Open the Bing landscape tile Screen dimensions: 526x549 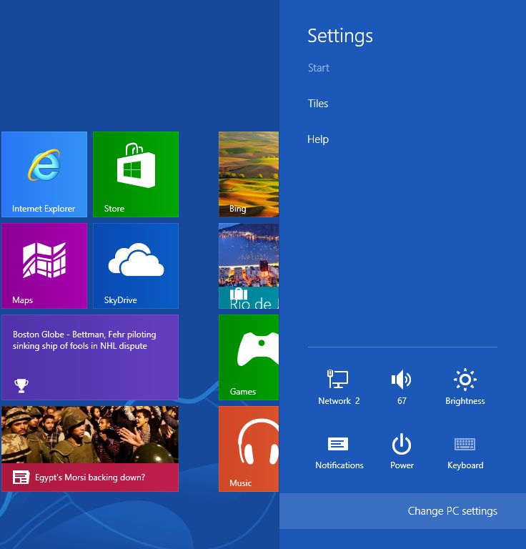(x=249, y=174)
